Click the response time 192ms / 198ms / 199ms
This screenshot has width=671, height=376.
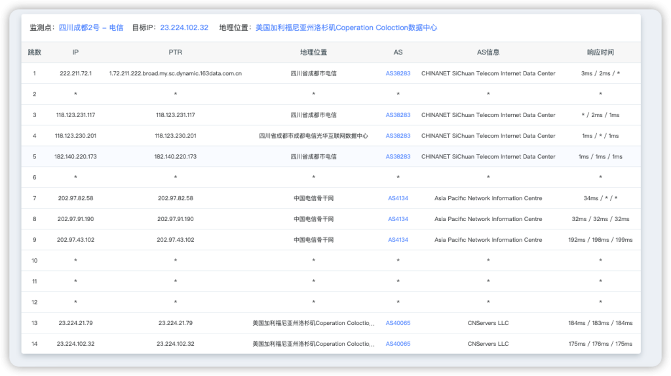600,240
